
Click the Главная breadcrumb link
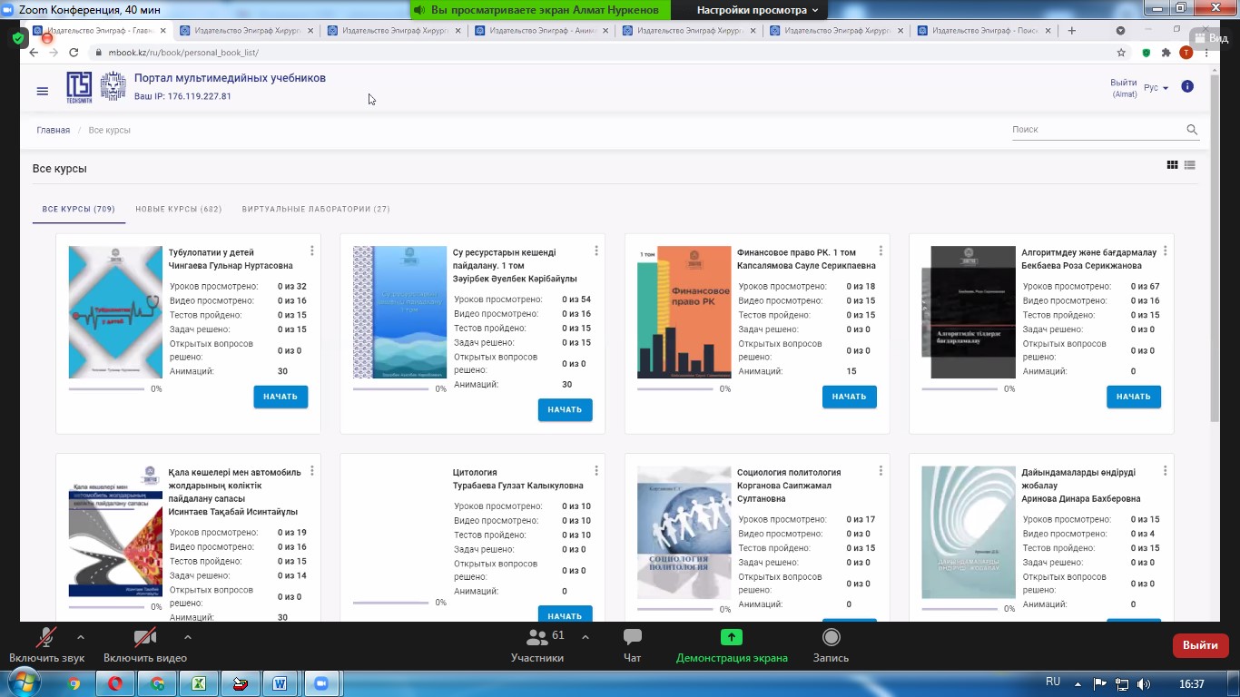tap(53, 131)
